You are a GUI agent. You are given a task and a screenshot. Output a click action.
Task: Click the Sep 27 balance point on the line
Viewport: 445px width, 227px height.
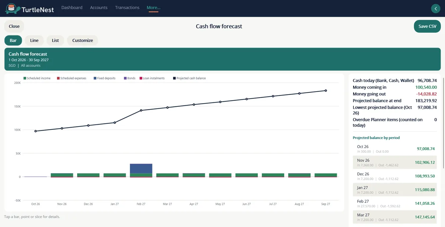(x=326, y=91)
